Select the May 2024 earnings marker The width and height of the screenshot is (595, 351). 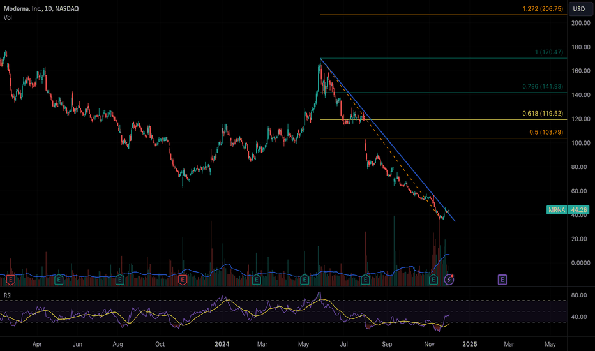click(305, 280)
